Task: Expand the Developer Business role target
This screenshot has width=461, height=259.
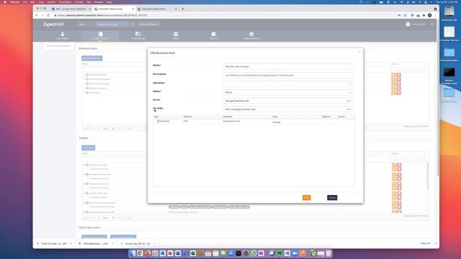Action: click(84, 174)
